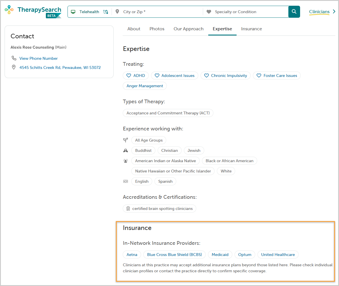Click the phone icon in Contact card
Viewport: 339px width, 286px height.
pos(14,58)
